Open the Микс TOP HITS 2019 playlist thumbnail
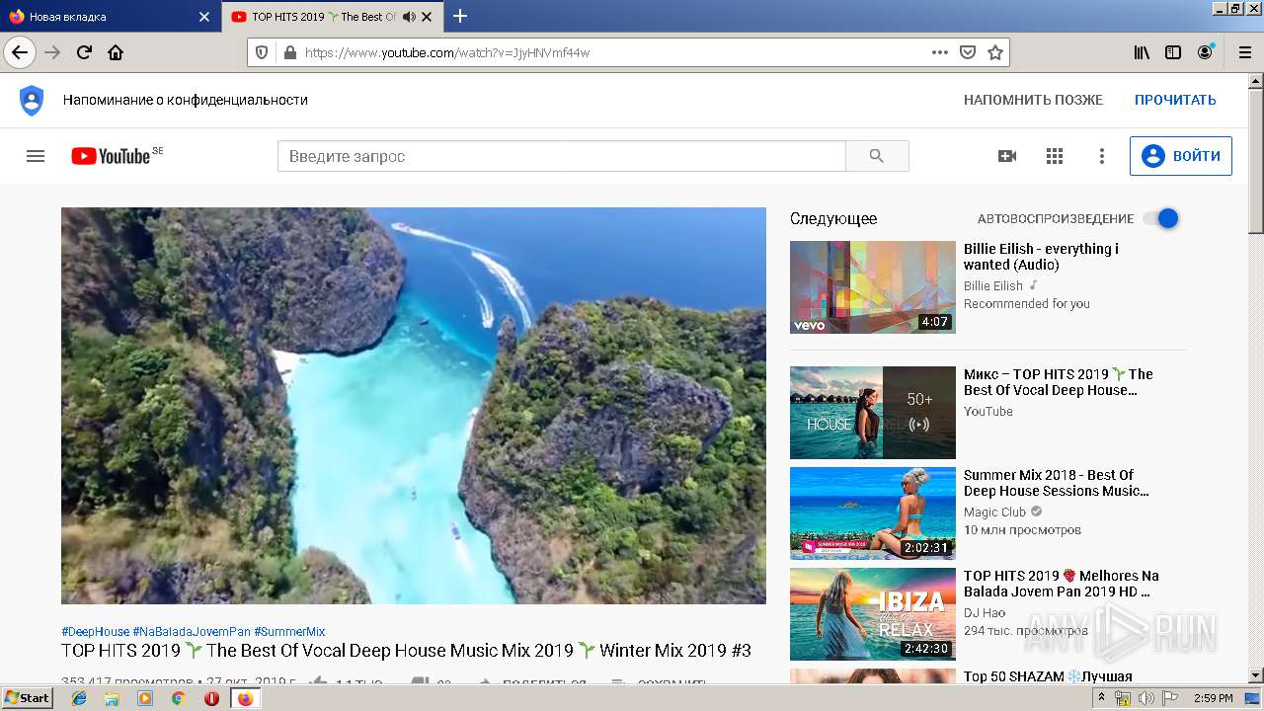The height and width of the screenshot is (711, 1264). pyautogui.click(x=873, y=413)
